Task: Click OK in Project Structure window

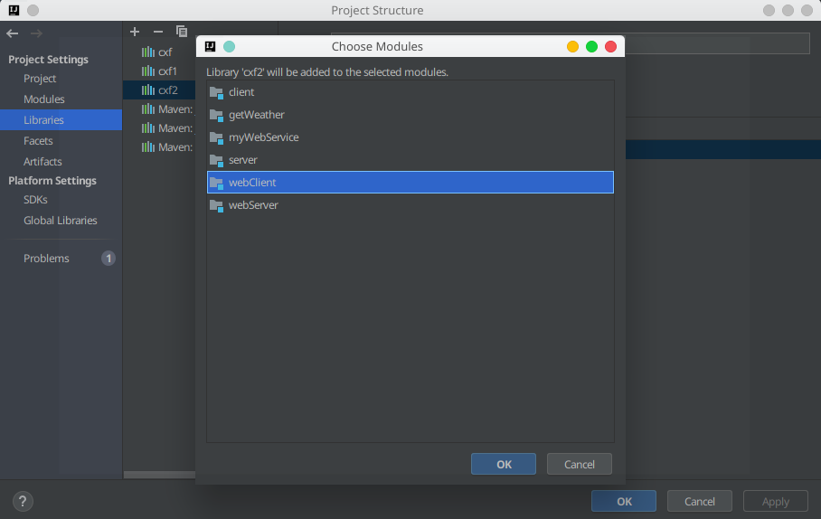Action: click(624, 501)
